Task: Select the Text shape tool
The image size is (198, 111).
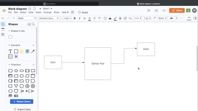Action: 10,51
